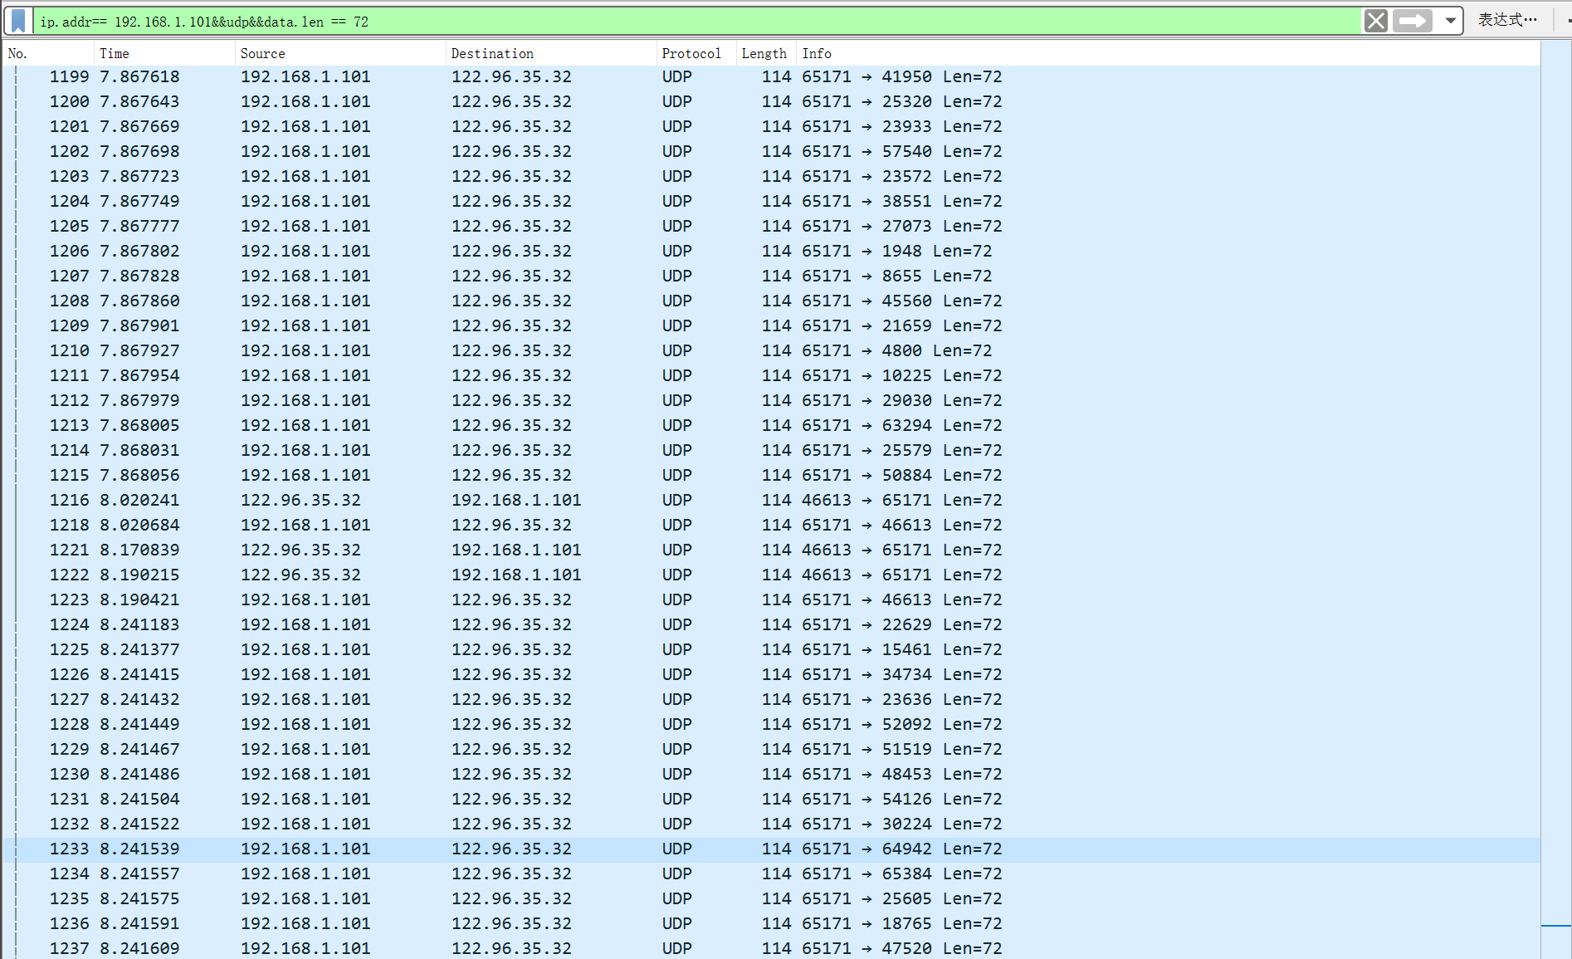The image size is (1572, 959).
Task: Click the time value 8.241432
Action: [139, 699]
